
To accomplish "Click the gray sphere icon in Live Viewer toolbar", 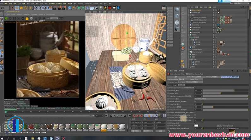I will 31,18.
